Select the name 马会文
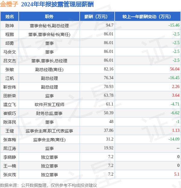This screenshot has height=188, width=181. pyautogui.click(x=10, y=52)
